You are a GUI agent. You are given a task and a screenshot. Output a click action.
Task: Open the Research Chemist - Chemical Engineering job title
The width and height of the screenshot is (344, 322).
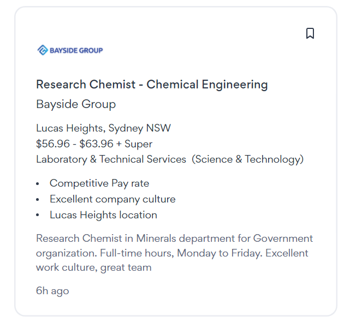tap(152, 85)
